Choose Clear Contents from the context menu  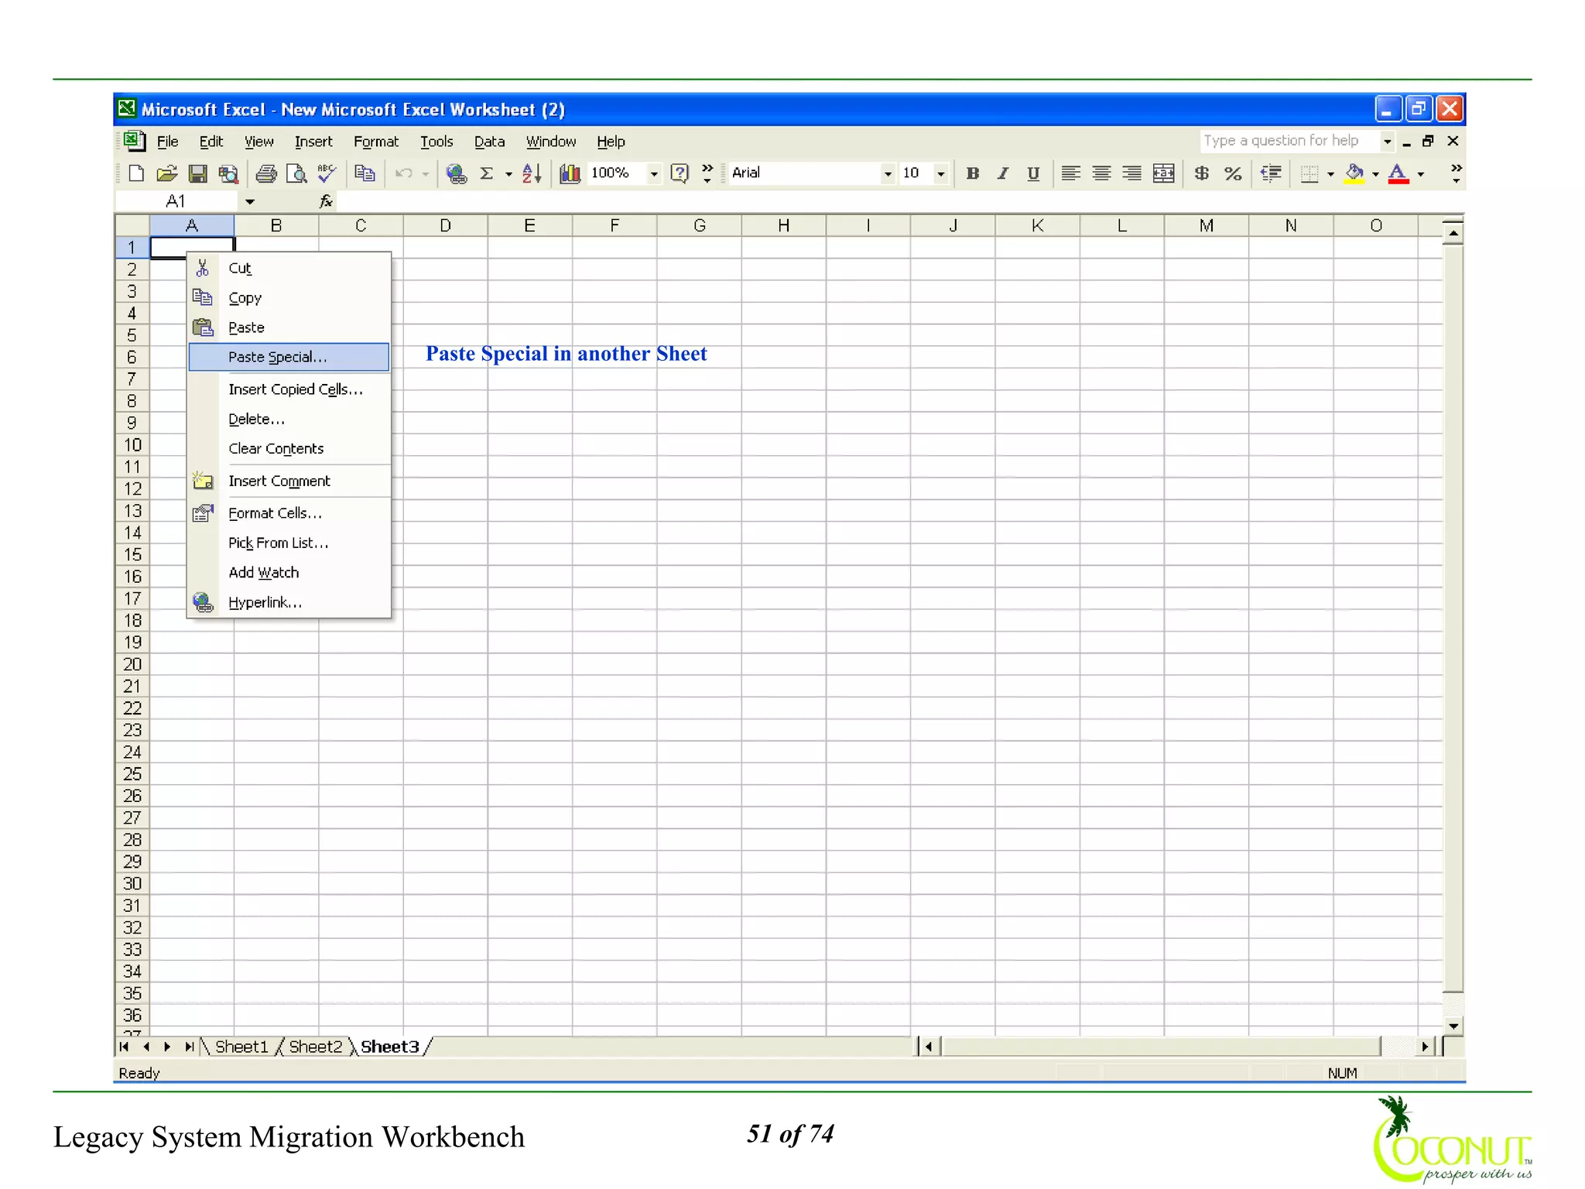(289, 449)
